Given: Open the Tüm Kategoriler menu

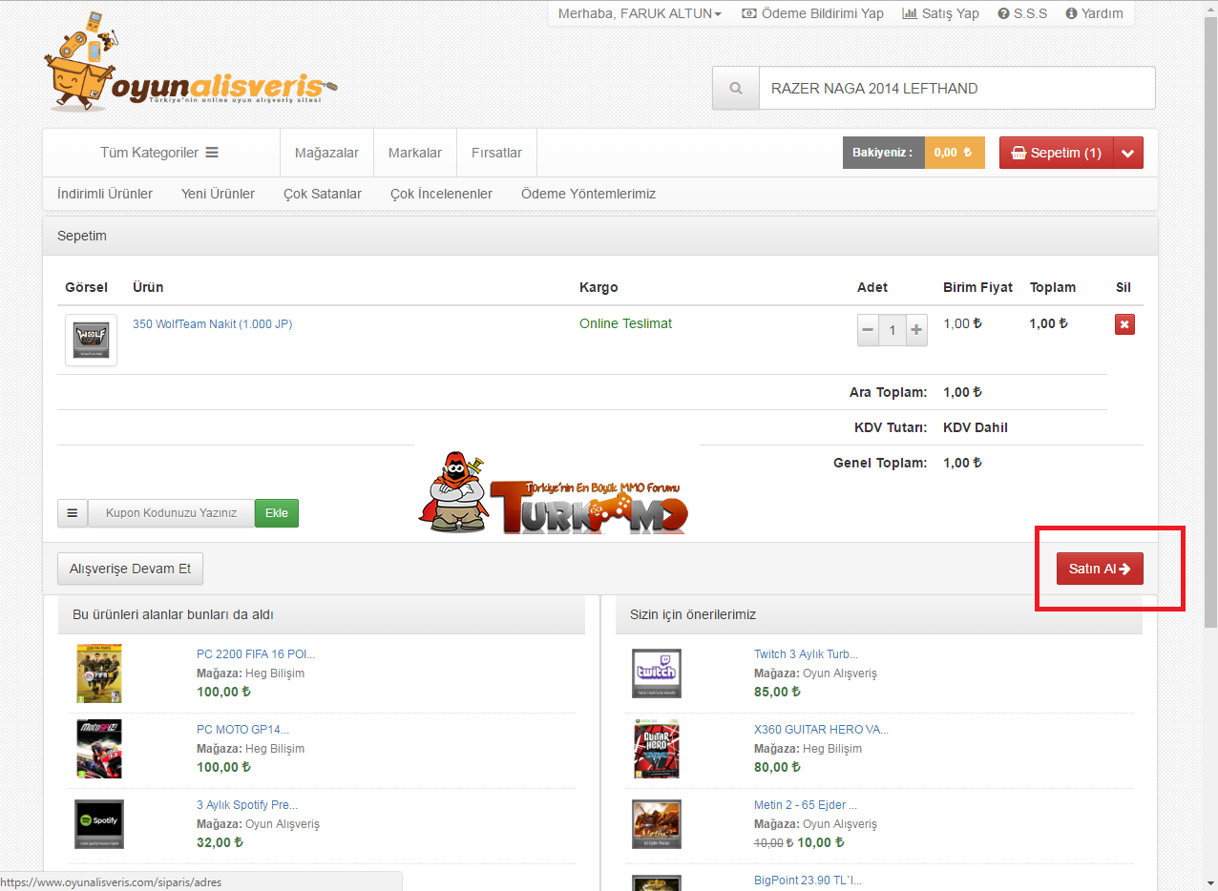Looking at the screenshot, I should point(159,153).
